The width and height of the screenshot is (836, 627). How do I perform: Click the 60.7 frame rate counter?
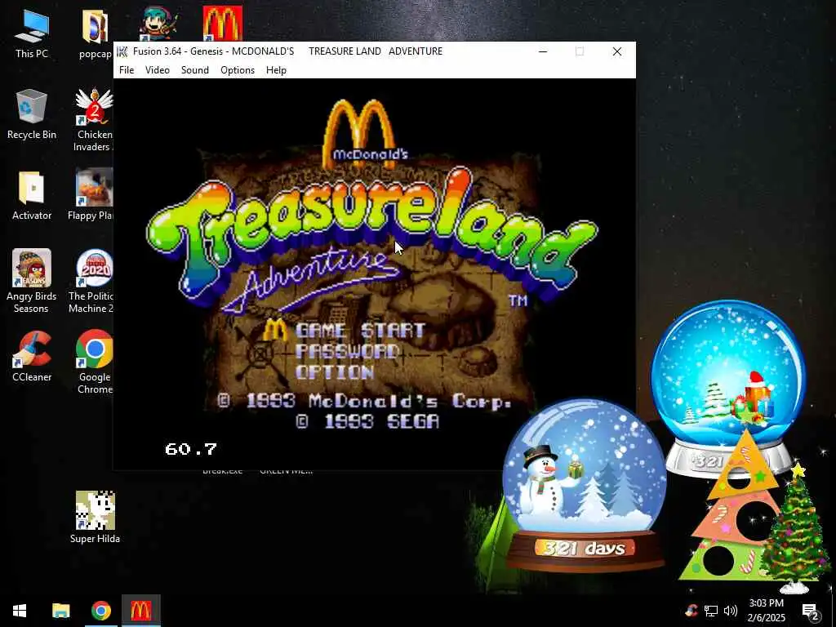click(x=191, y=449)
